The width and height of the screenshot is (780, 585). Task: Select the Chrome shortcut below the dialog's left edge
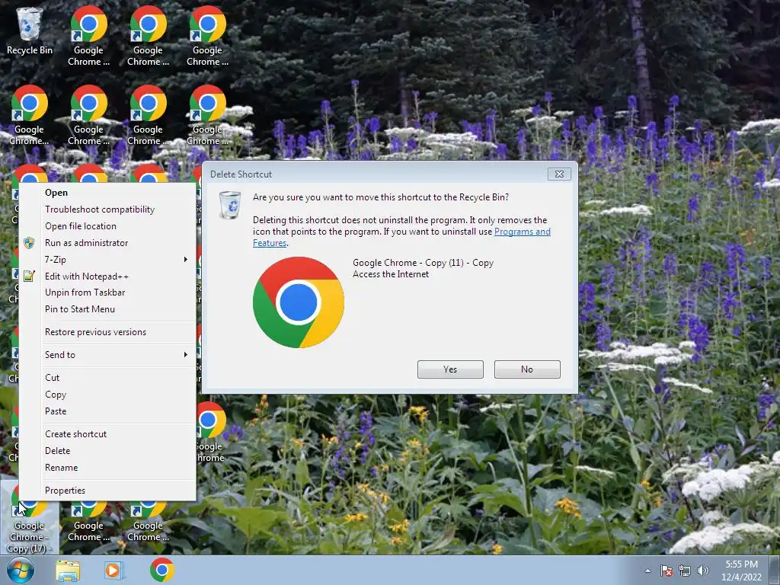pyautogui.click(x=209, y=432)
